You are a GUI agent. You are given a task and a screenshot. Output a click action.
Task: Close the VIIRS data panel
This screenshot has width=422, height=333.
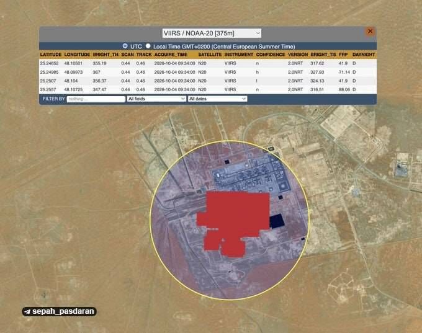click(x=370, y=31)
